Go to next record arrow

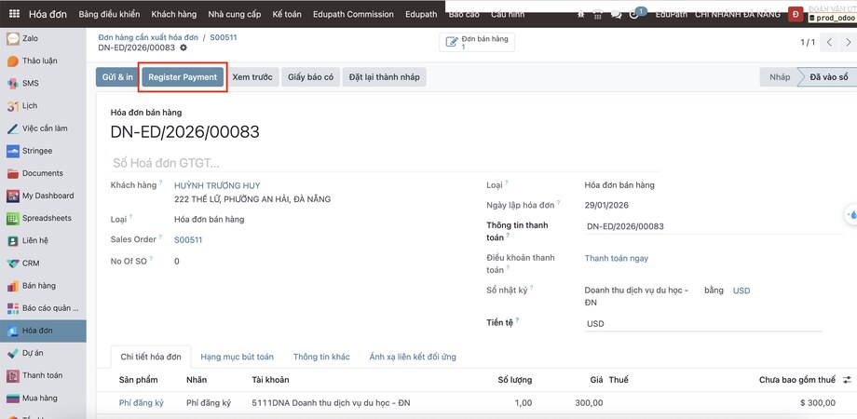[x=847, y=42]
